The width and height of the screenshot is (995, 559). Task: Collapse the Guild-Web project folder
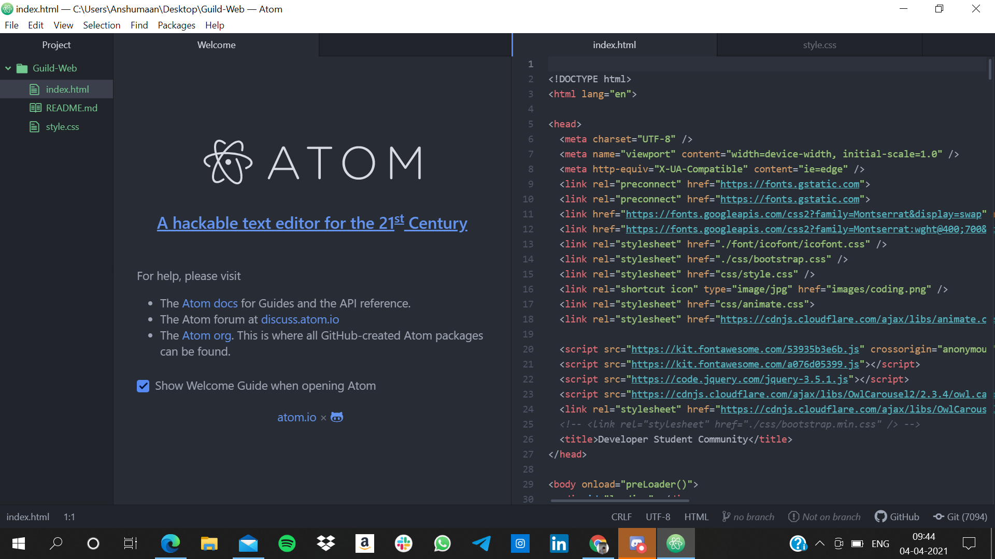[x=8, y=68]
